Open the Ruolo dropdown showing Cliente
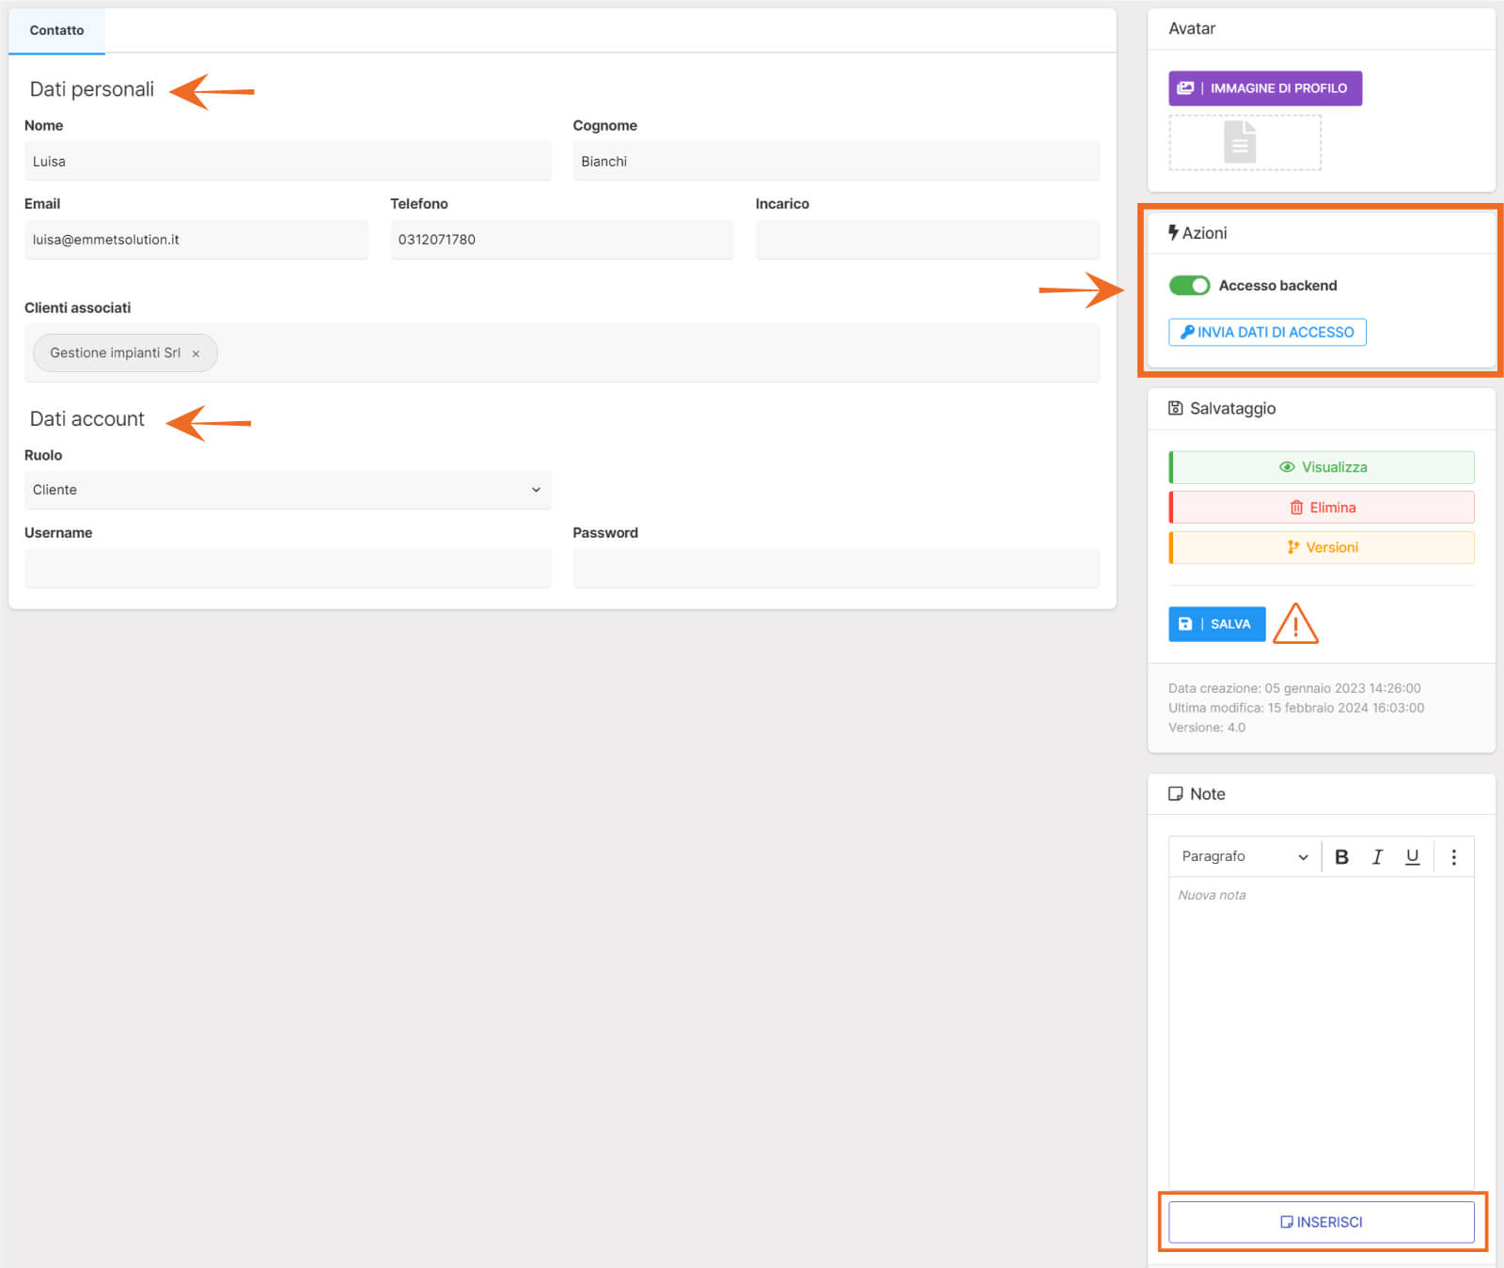The height and width of the screenshot is (1268, 1504). pyautogui.click(x=287, y=490)
